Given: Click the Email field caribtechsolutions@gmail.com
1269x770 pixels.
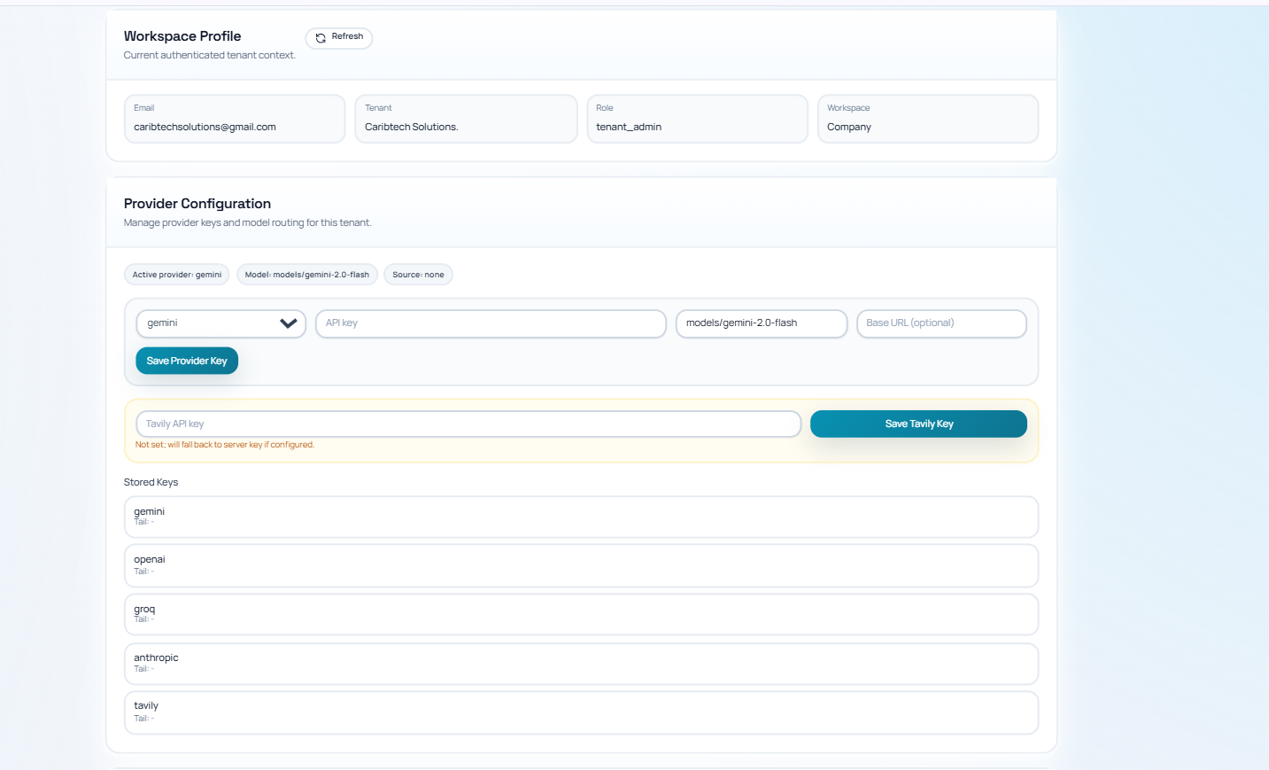Looking at the screenshot, I should (x=235, y=119).
